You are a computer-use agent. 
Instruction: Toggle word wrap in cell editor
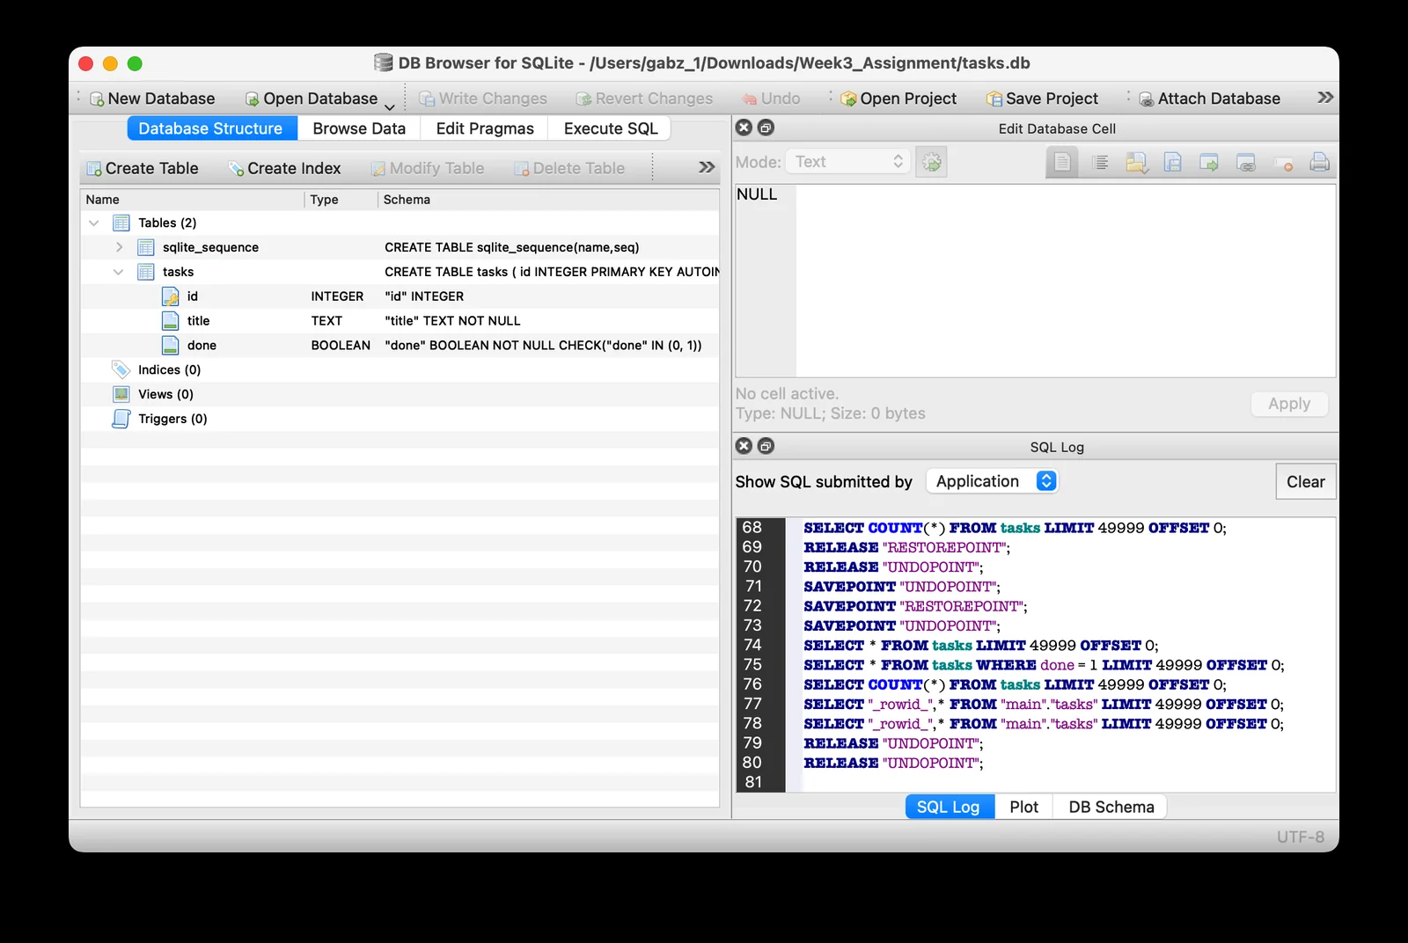coord(1100,162)
